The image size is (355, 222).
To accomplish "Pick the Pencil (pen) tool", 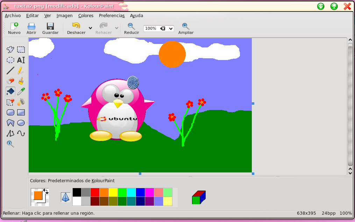I will (x=21, y=71).
